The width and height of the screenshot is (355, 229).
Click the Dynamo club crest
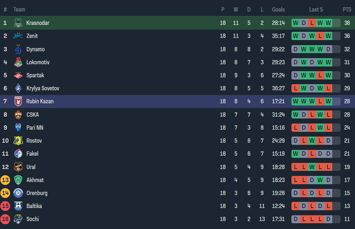[x=18, y=49]
